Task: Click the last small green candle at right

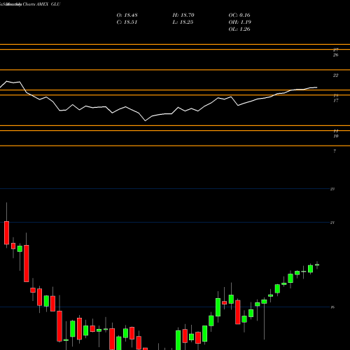Action: point(317,265)
